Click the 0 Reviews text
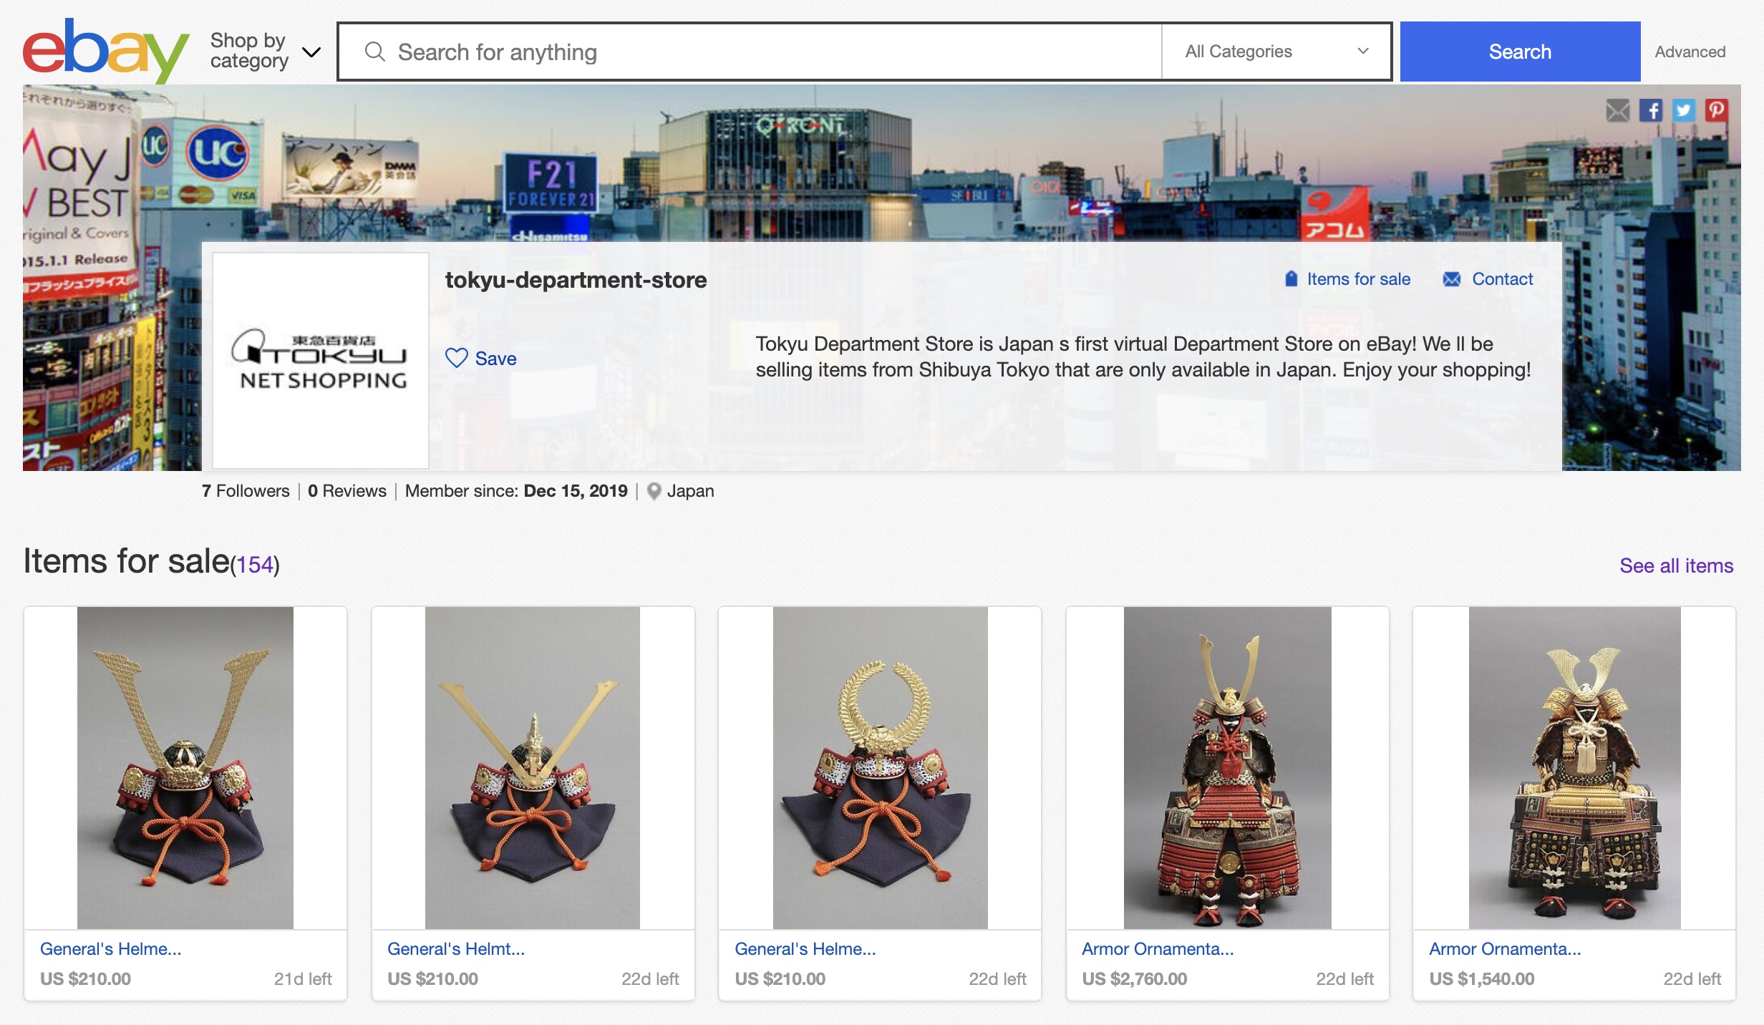Viewport: 1764px width, 1025px height. [347, 491]
